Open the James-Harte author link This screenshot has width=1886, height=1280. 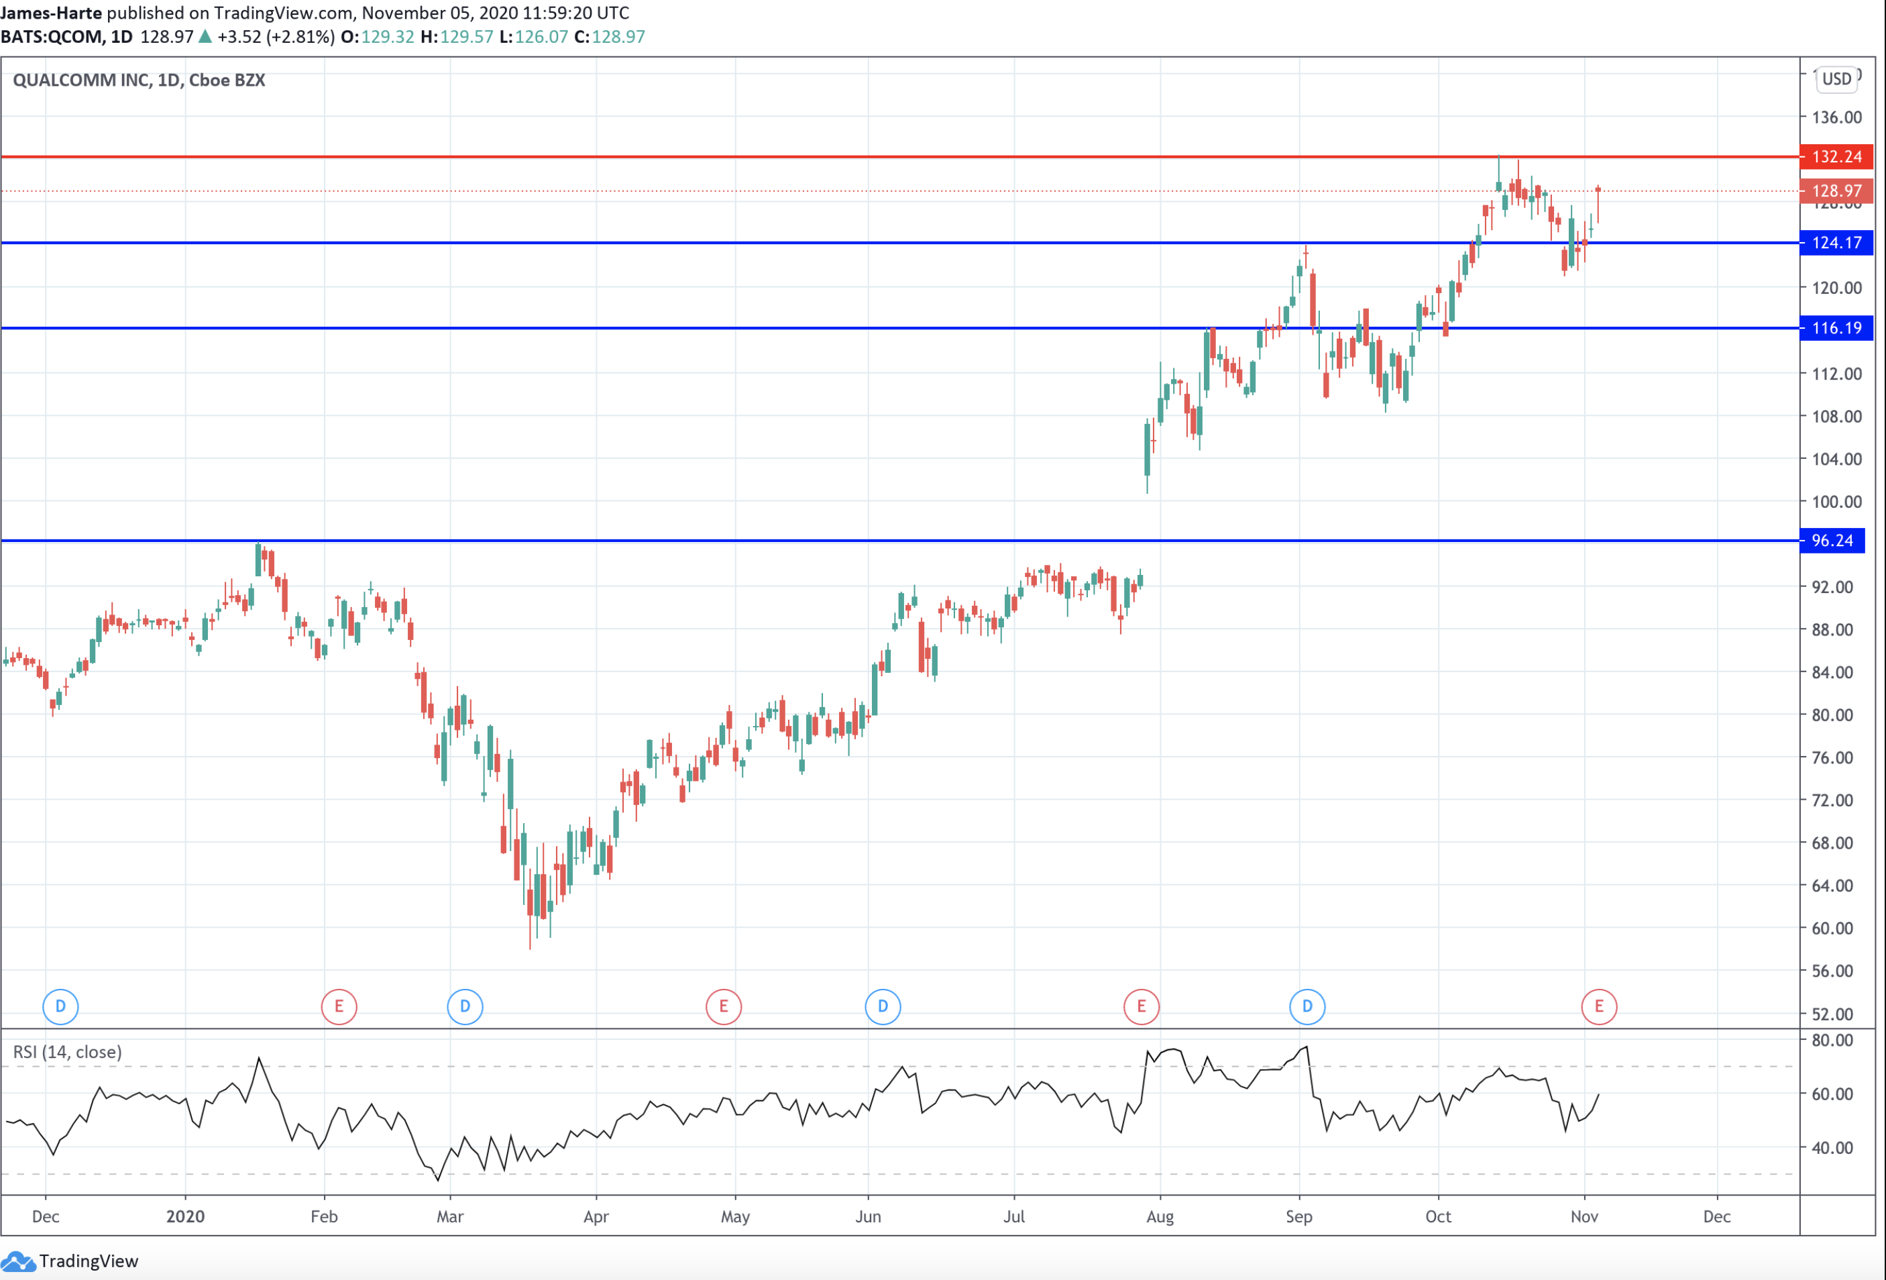(x=51, y=13)
